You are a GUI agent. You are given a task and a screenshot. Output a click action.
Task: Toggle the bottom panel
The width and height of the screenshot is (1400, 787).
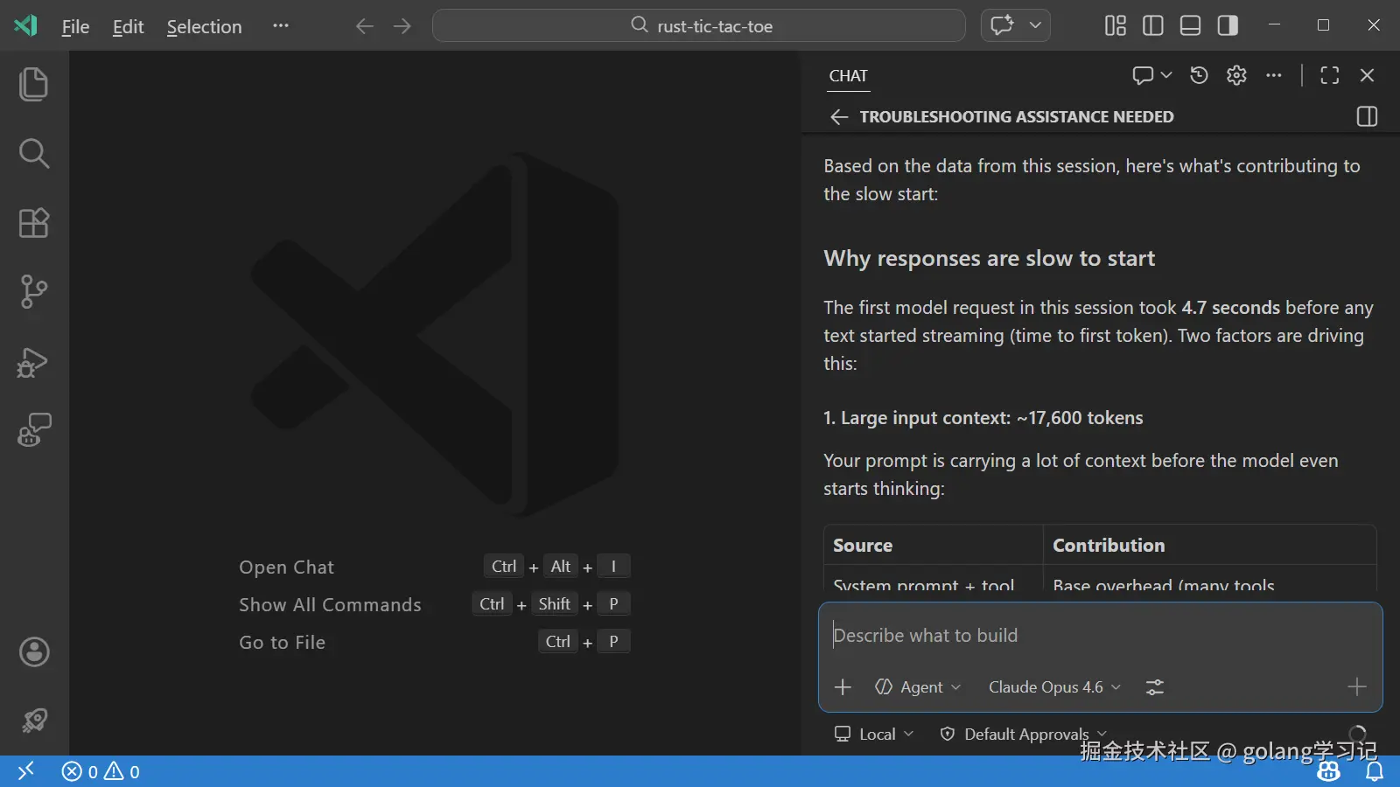1191,25
